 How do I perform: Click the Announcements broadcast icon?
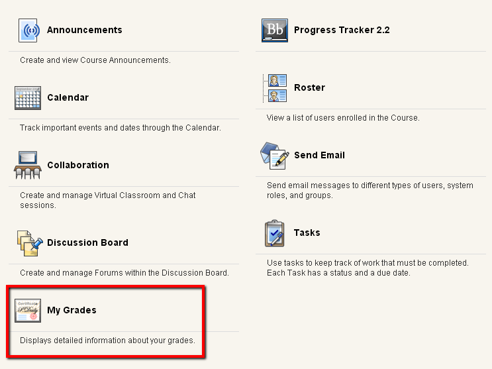click(28, 30)
